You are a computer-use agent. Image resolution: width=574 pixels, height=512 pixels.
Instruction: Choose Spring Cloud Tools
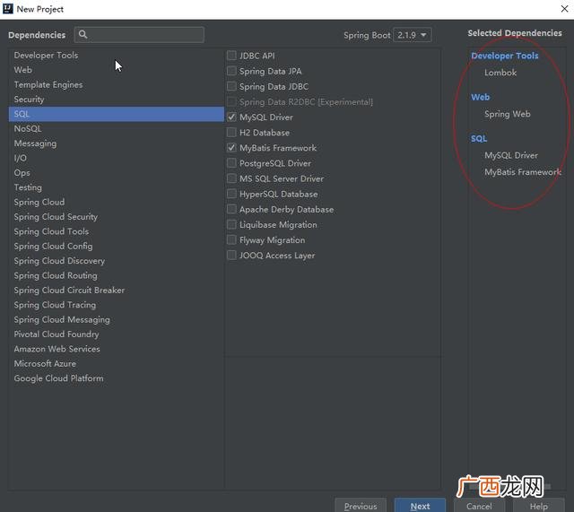tap(116, 231)
